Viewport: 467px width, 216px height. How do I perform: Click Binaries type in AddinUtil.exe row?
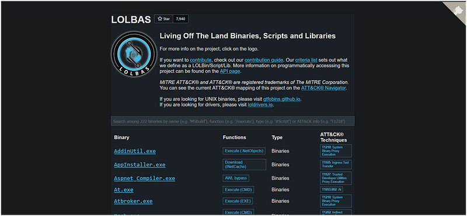(x=280, y=151)
